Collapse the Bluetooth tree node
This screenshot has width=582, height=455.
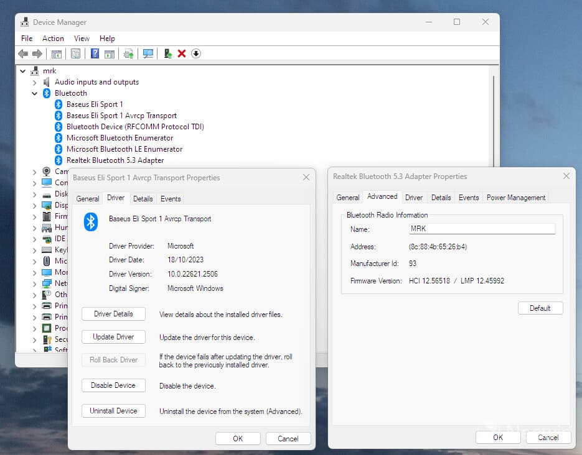click(35, 93)
